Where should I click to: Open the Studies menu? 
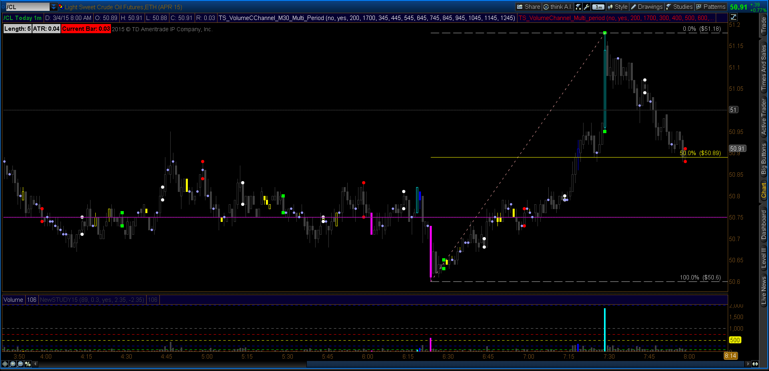coord(679,7)
